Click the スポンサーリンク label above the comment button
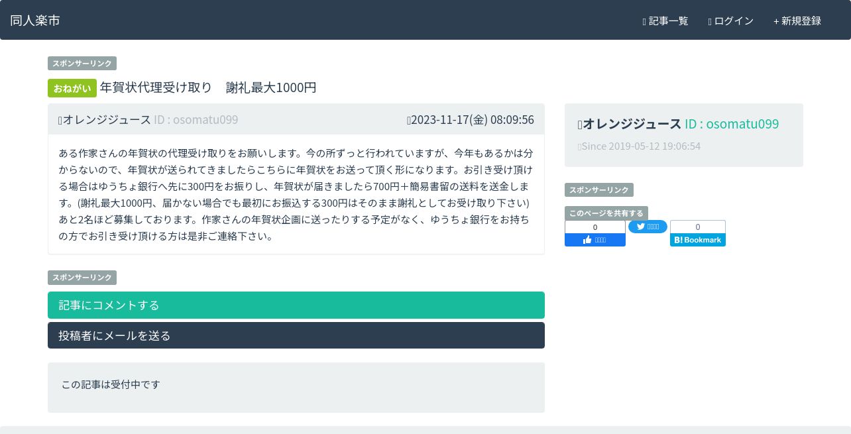The height and width of the screenshot is (434, 851). 82,278
